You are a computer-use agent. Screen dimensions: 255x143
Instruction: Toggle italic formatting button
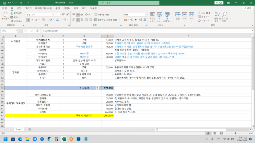tap(33, 20)
